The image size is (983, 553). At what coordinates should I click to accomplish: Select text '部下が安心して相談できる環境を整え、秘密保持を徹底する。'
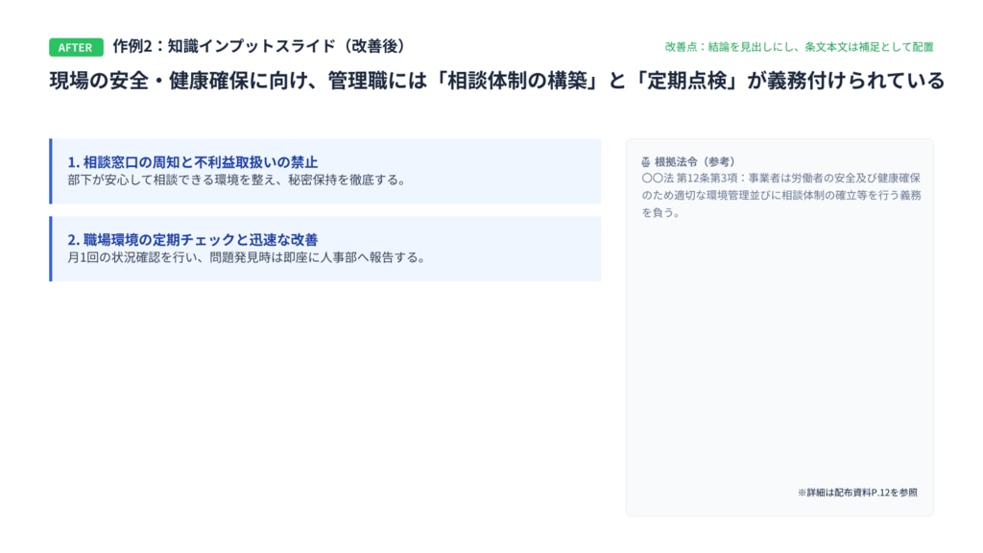click(237, 180)
